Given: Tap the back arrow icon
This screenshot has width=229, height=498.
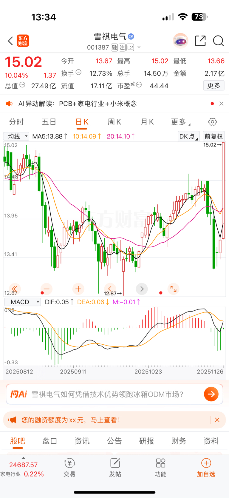Looking at the screenshot, I should [10, 41].
